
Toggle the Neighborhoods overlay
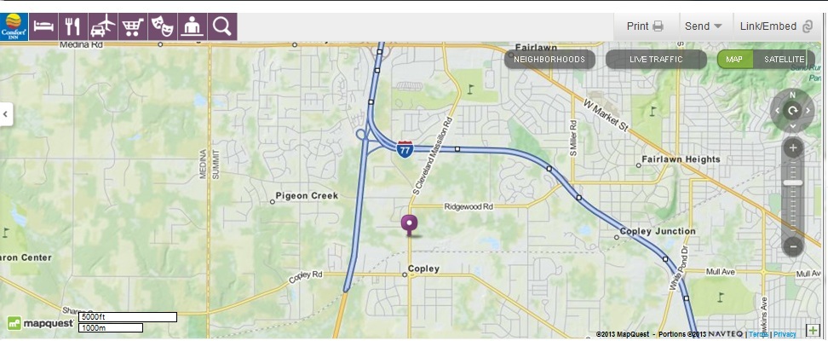(x=549, y=59)
